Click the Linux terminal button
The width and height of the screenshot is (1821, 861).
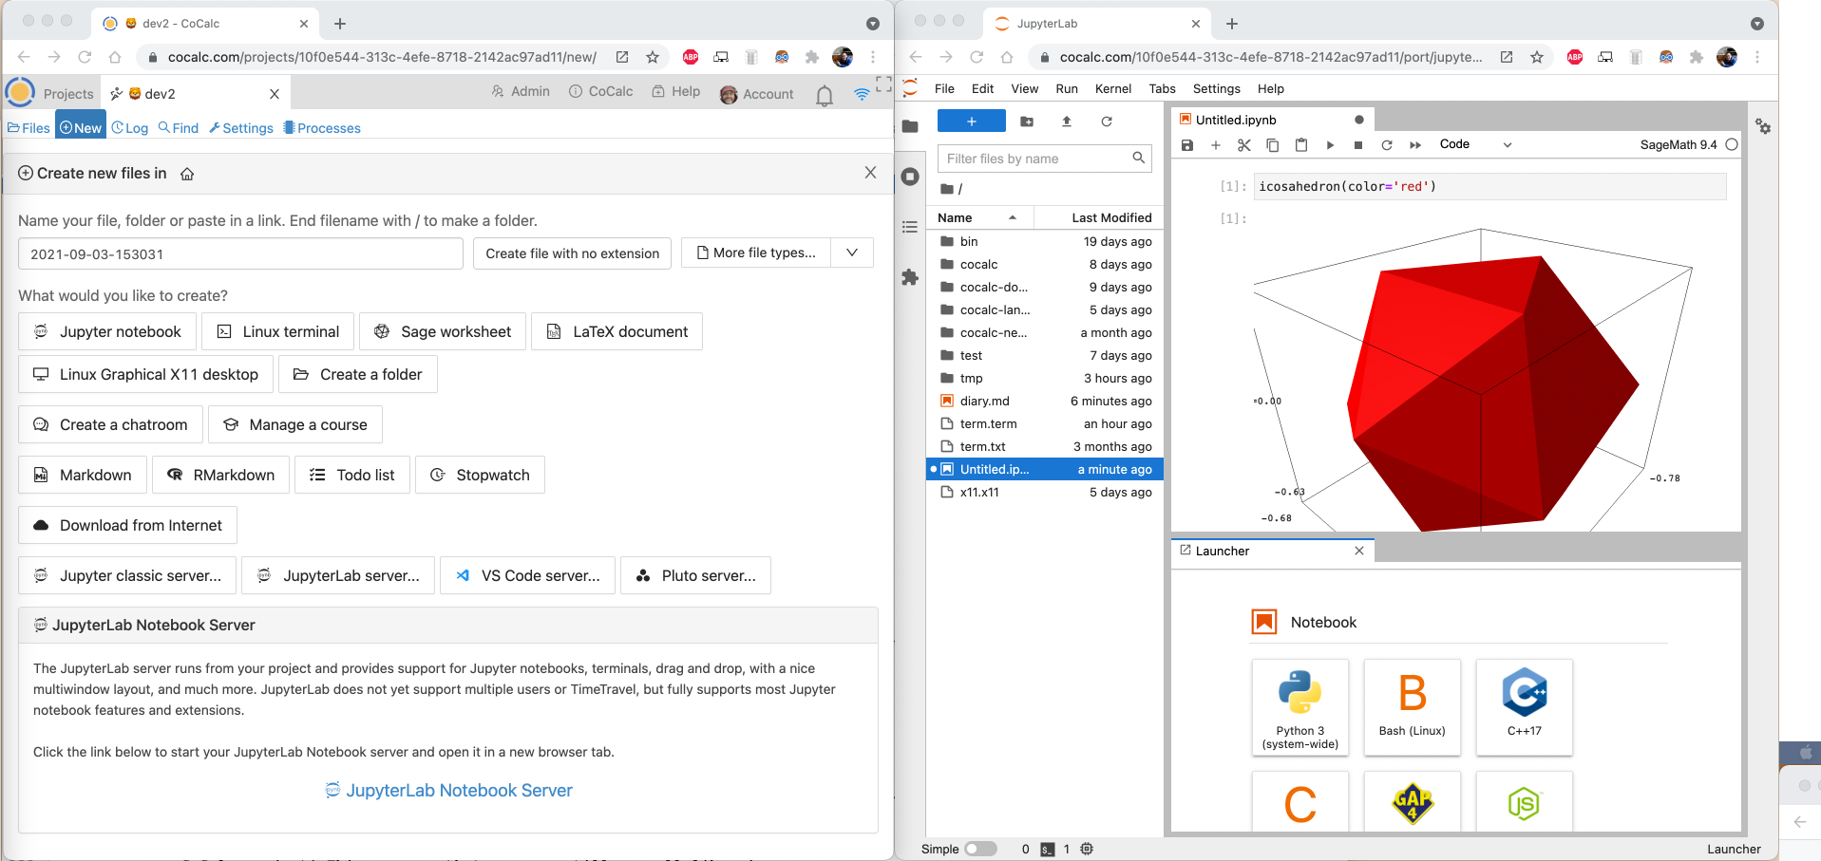278,331
